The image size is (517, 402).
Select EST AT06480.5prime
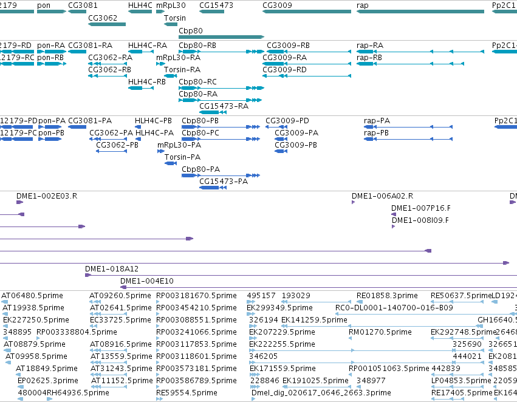pos(32,296)
